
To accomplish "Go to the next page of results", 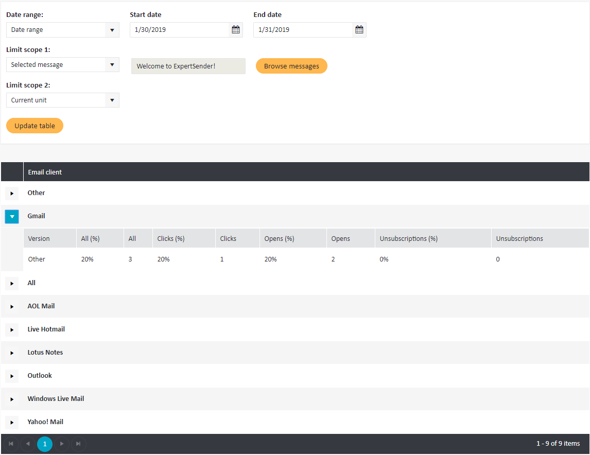I will pos(62,444).
